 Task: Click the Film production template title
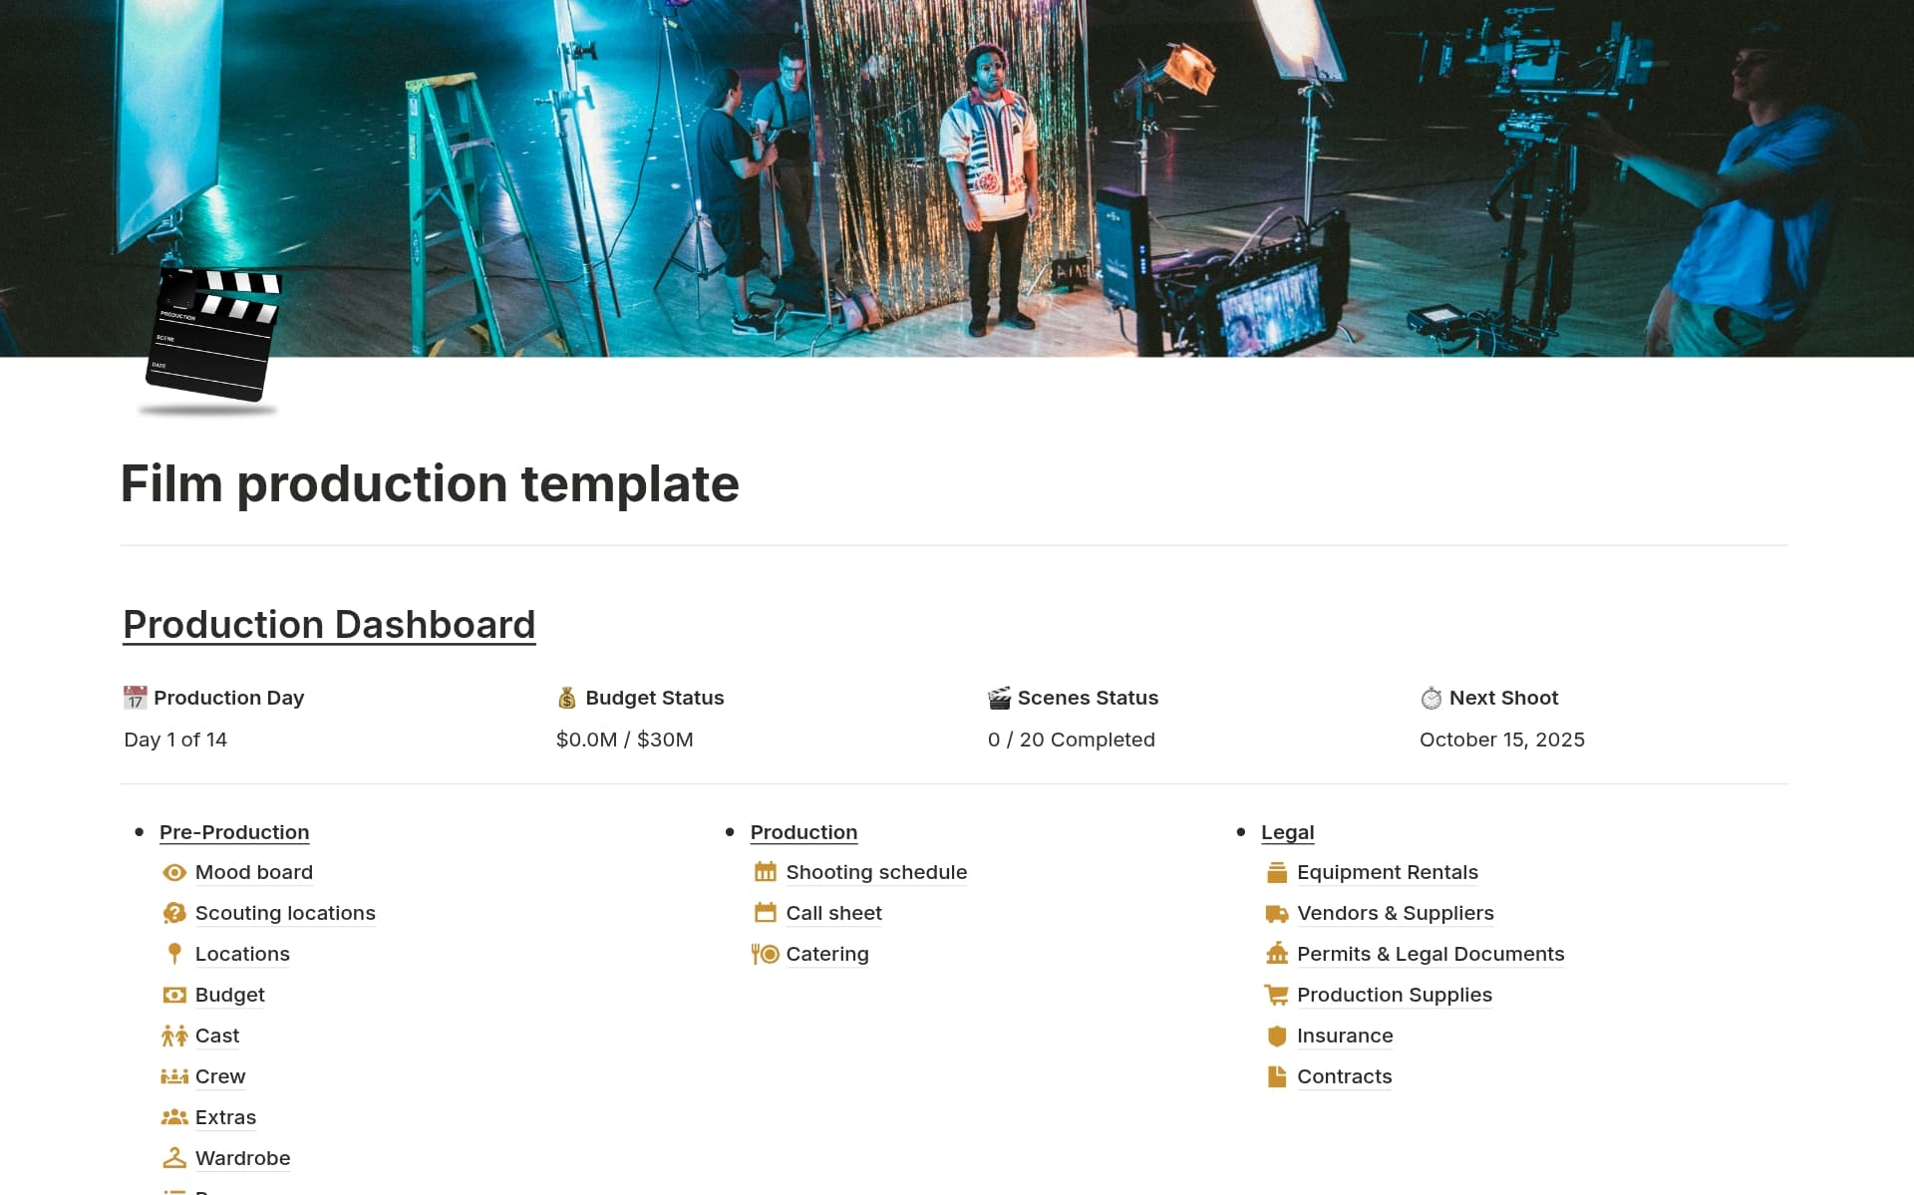(430, 484)
